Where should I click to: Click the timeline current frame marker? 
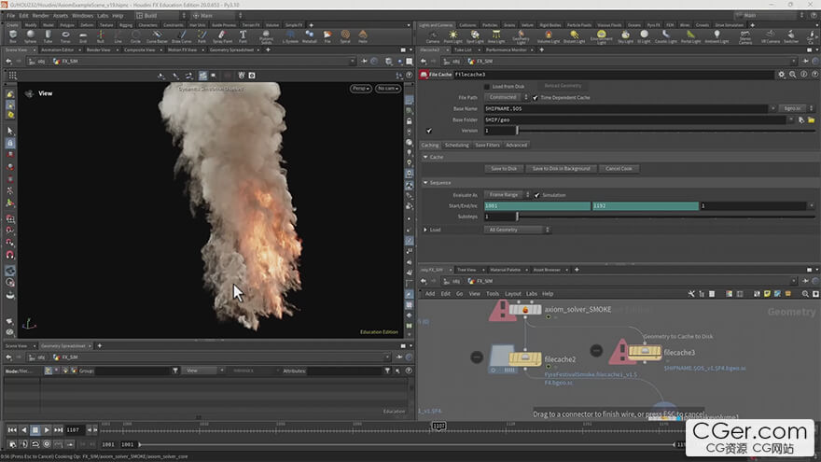438,426
